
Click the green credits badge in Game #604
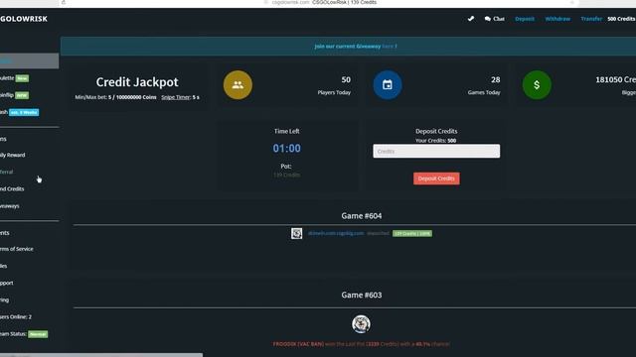click(412, 234)
